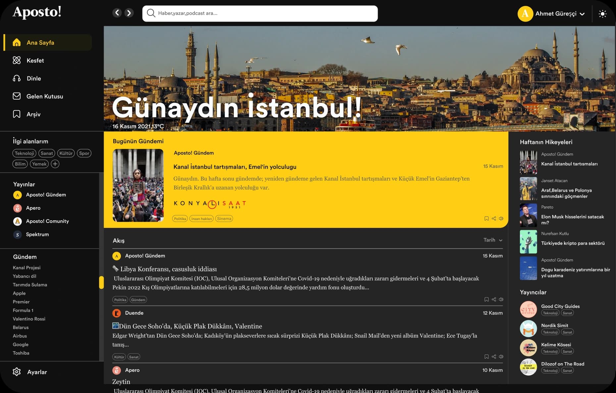Toggle light mode with the sun icon
The height and width of the screenshot is (393, 616).
pyautogui.click(x=602, y=14)
